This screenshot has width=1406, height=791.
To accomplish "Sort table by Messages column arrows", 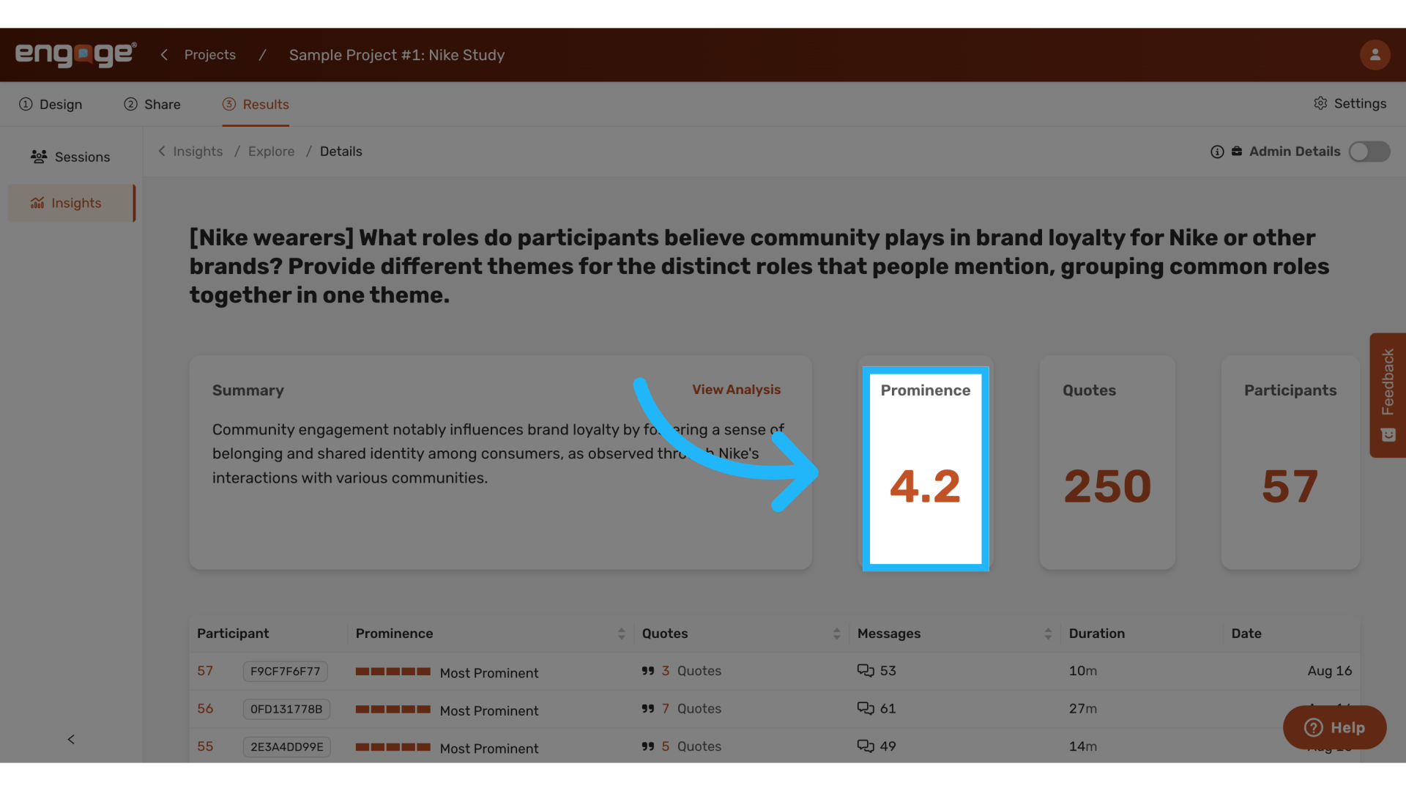I will [1048, 634].
